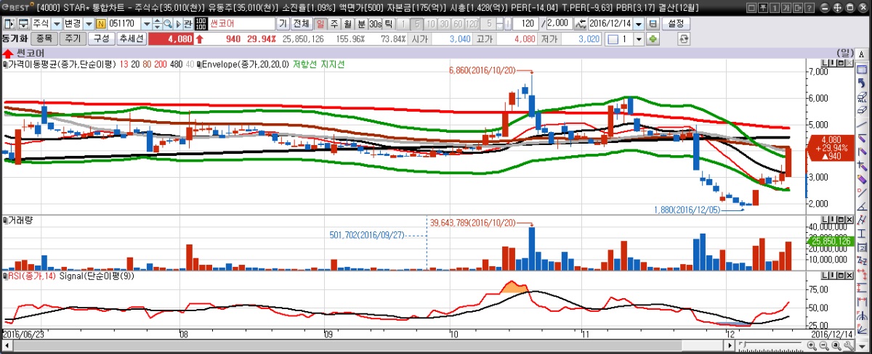Click the green plus add-chart icon
872x354 pixels.
(653, 38)
